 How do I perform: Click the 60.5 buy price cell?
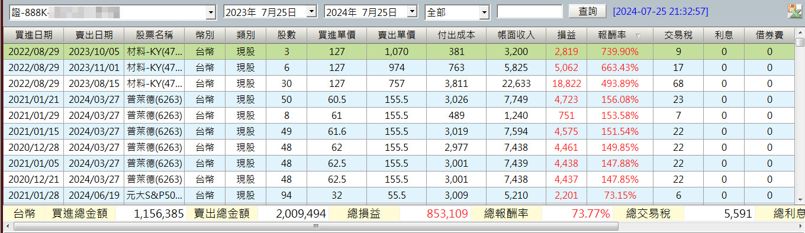(337, 99)
